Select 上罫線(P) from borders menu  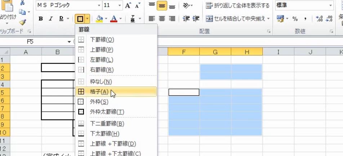(116, 50)
